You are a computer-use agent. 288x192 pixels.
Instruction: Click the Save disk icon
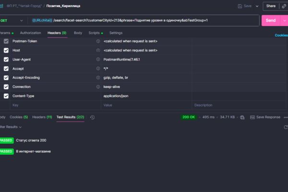(x=240, y=6)
